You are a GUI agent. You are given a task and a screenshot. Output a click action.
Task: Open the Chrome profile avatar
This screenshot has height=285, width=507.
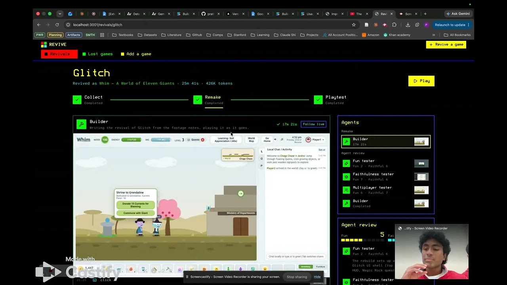[x=426, y=25]
